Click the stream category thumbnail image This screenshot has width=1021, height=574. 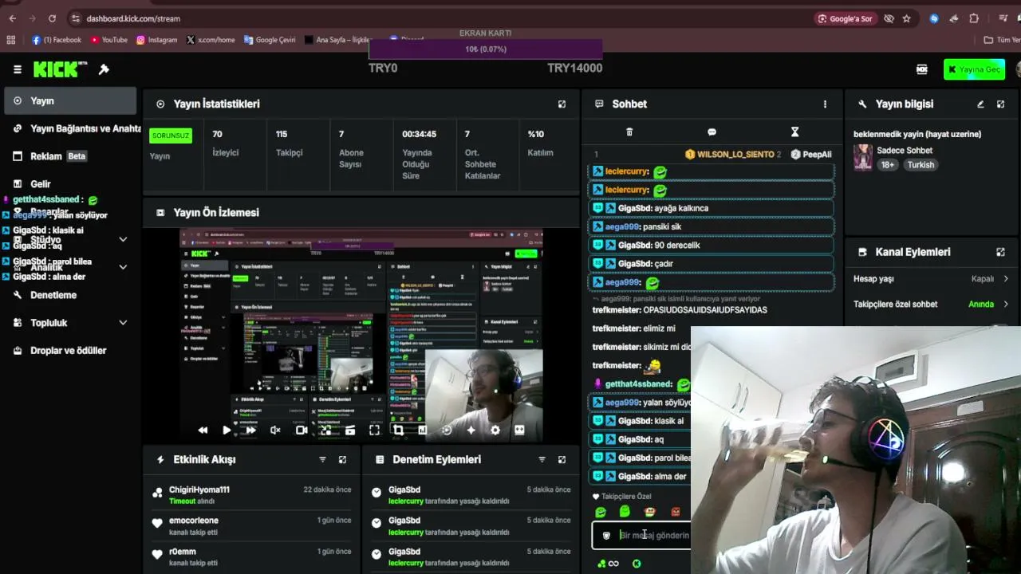coord(862,157)
